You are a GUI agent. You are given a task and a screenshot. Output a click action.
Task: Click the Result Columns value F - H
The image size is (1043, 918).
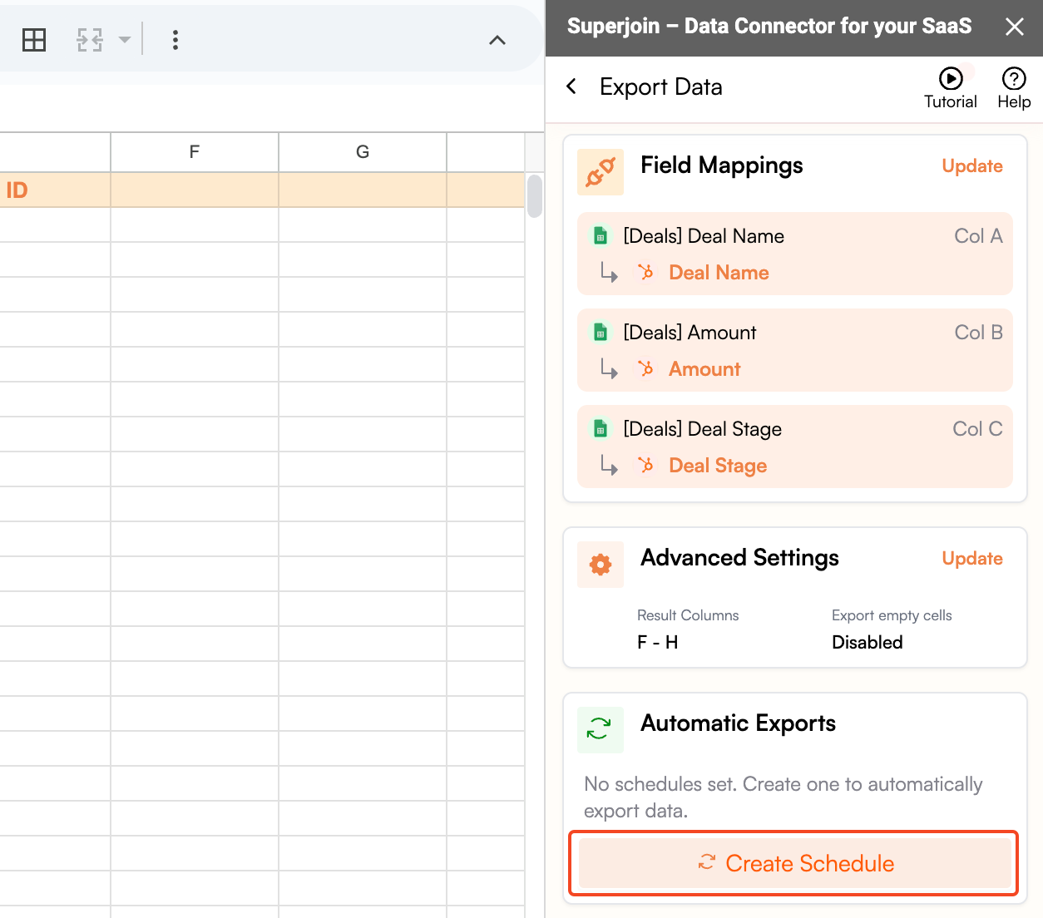click(658, 642)
